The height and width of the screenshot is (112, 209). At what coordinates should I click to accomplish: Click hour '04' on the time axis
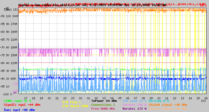(112, 98)
